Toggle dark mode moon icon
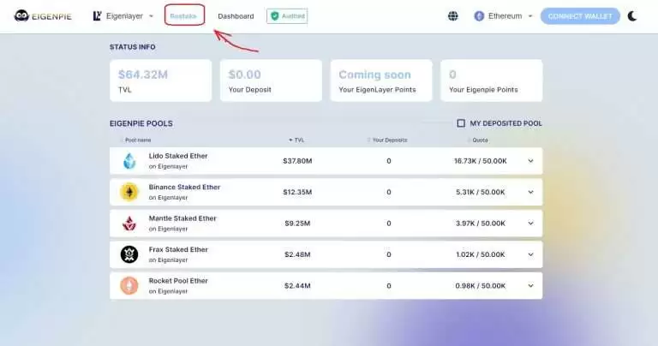The height and width of the screenshot is (346, 658). click(632, 16)
